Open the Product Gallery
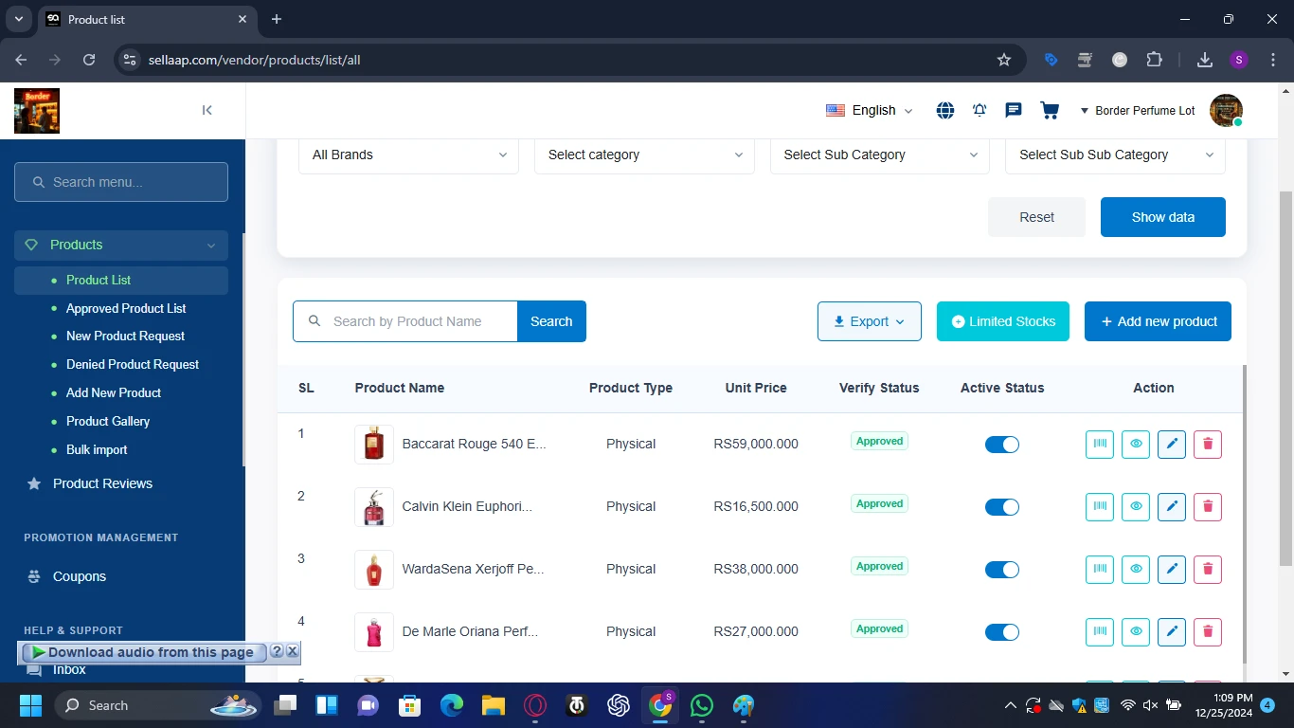The width and height of the screenshot is (1294, 728). 108,421
